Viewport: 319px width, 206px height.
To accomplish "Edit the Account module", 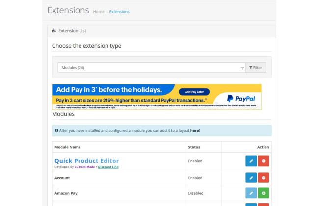I will tap(251, 178).
